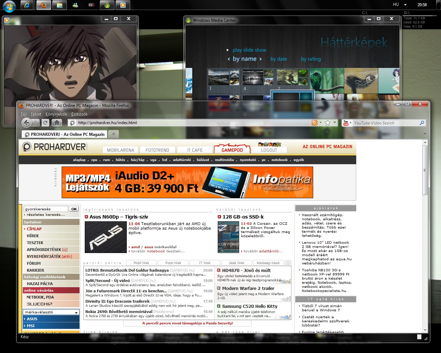Click the scrollbar down arrow in Firefox
Viewport: 441px width, 353px height.
[x=425, y=330]
